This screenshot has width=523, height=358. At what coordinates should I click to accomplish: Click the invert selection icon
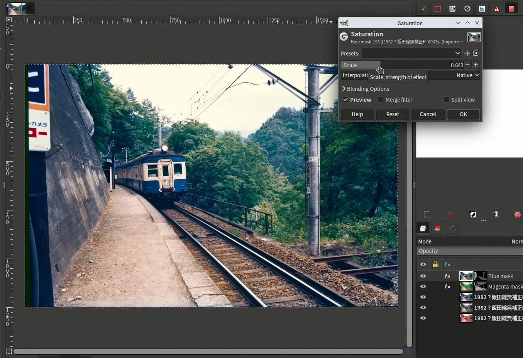click(x=472, y=214)
